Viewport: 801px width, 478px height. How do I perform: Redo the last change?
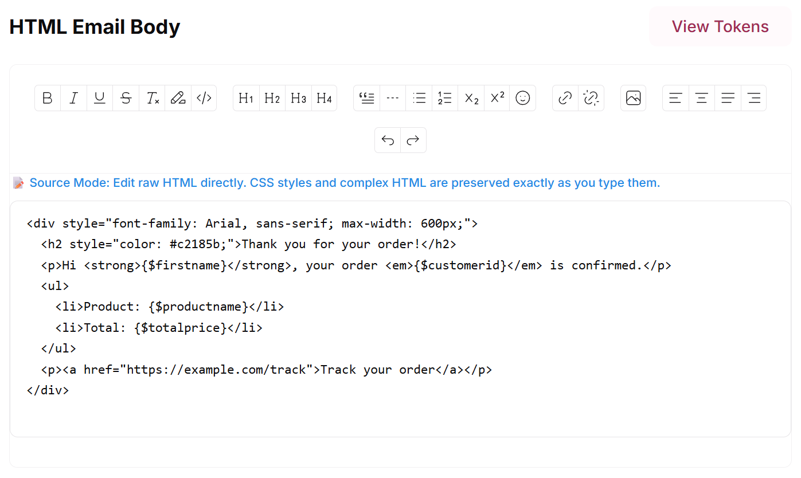(413, 140)
